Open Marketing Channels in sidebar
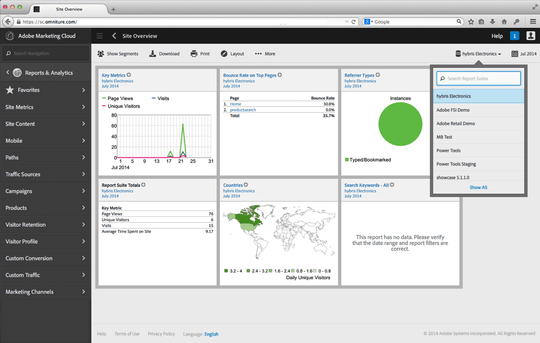Screen dimensions: 540x343 coord(45,292)
